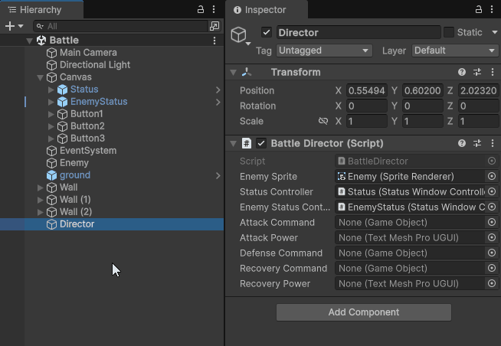
Task: Click the Scale constrain proportions link icon
Action: (323, 121)
